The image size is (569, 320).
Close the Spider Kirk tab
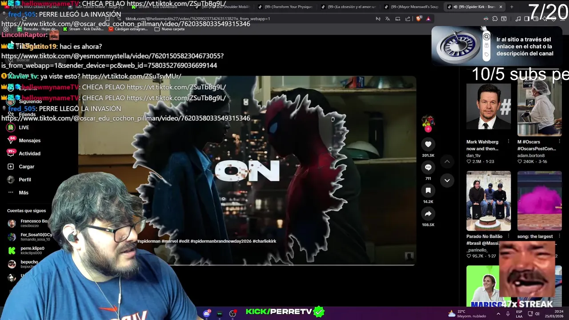[x=501, y=7]
